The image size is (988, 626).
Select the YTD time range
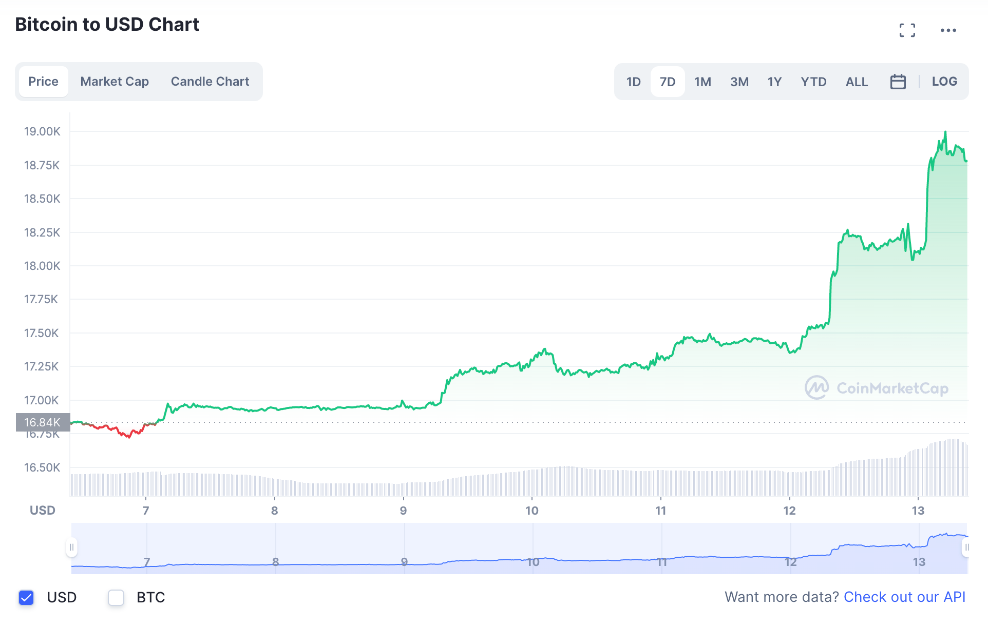[x=813, y=82]
